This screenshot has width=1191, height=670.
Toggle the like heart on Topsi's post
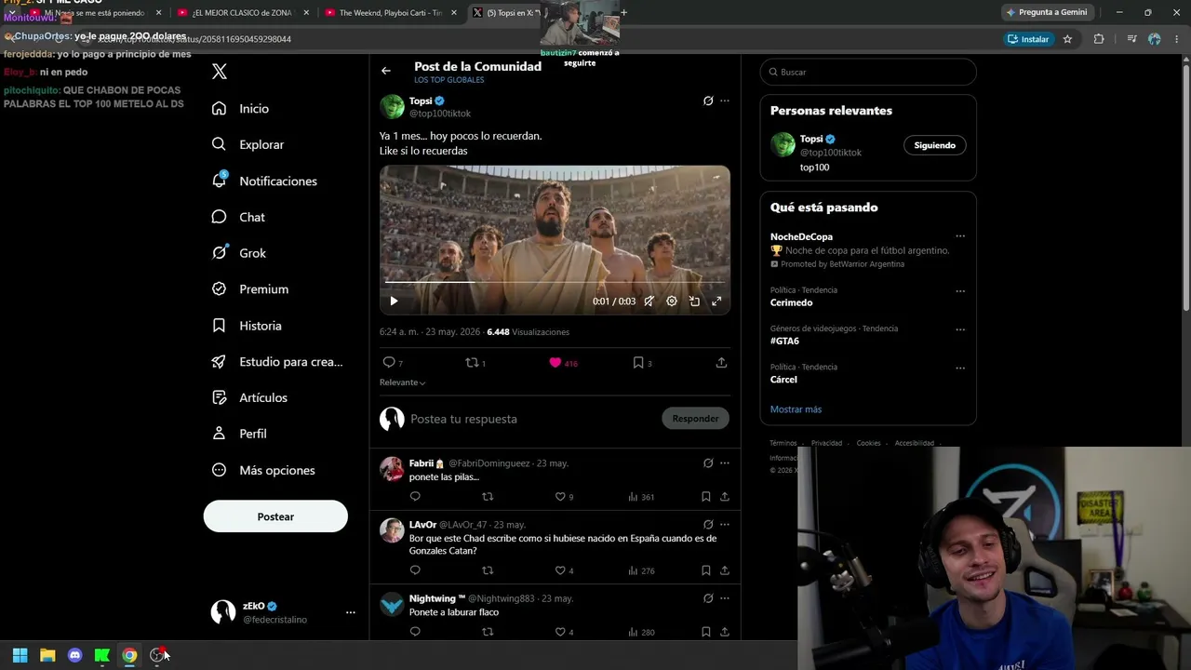(555, 363)
